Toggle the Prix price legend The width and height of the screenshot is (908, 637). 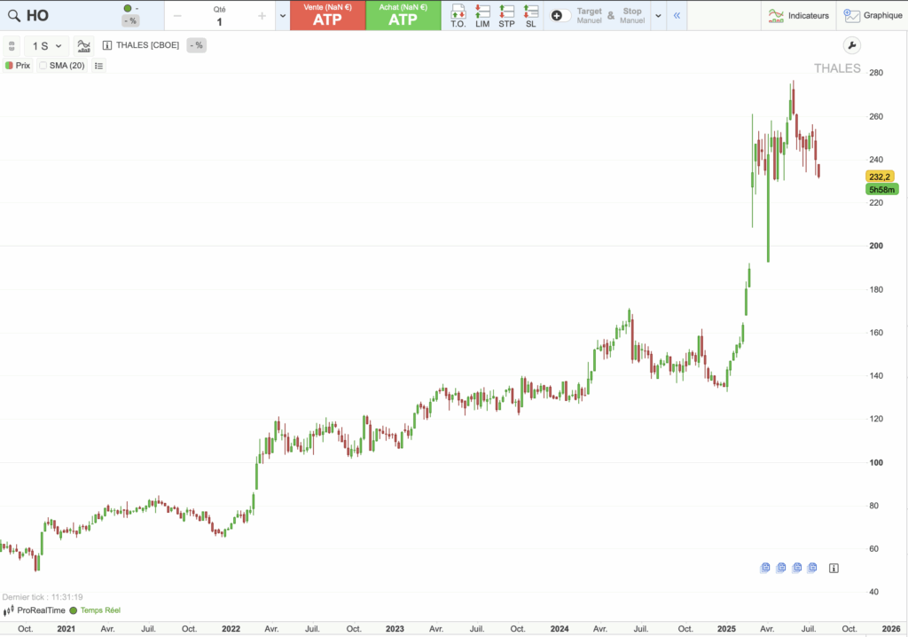click(x=18, y=66)
